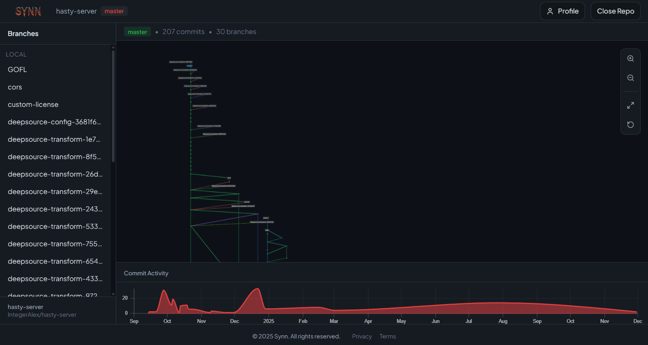Click the red master tag in header

[x=114, y=11]
